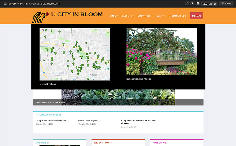Open Give StL Day, May 6th, 2021 event

tap(91, 120)
